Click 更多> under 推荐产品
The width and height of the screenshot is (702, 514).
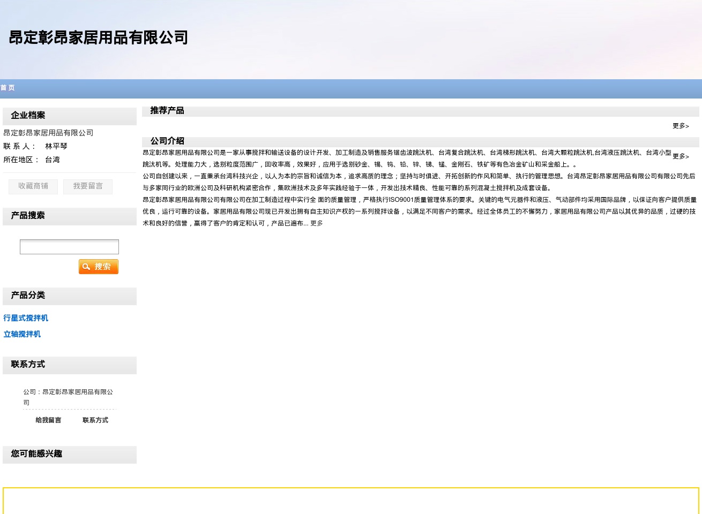pyautogui.click(x=681, y=126)
